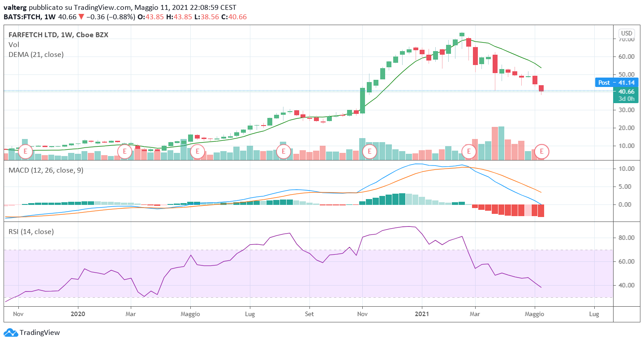Click the BATS:FTCH symbol in the header
This screenshot has height=343, width=644.
point(22,17)
